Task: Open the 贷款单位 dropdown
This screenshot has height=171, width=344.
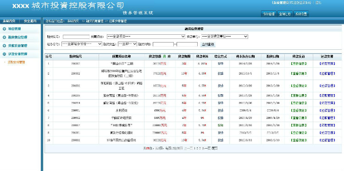Action: (x=225, y=37)
